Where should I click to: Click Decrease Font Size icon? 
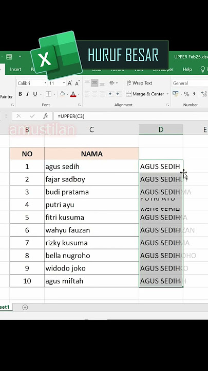point(78,83)
